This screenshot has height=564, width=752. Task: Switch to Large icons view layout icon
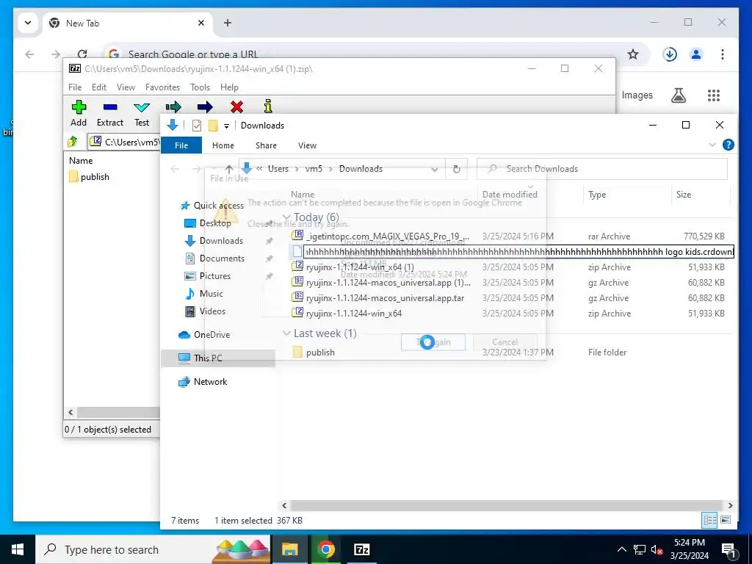[x=726, y=520]
